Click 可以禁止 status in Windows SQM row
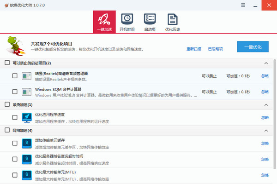 (x=209, y=92)
